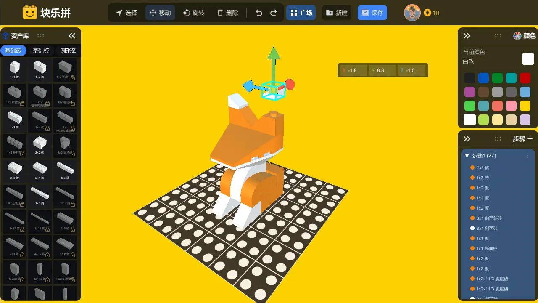Select the 2x3 砖 brick from library
The image size is (538, 303).
point(15,170)
